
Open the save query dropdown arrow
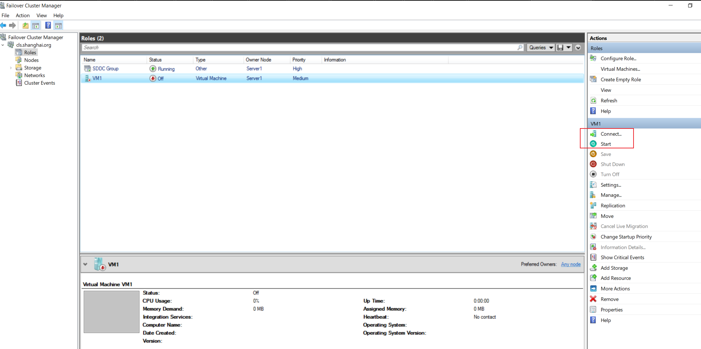point(568,48)
